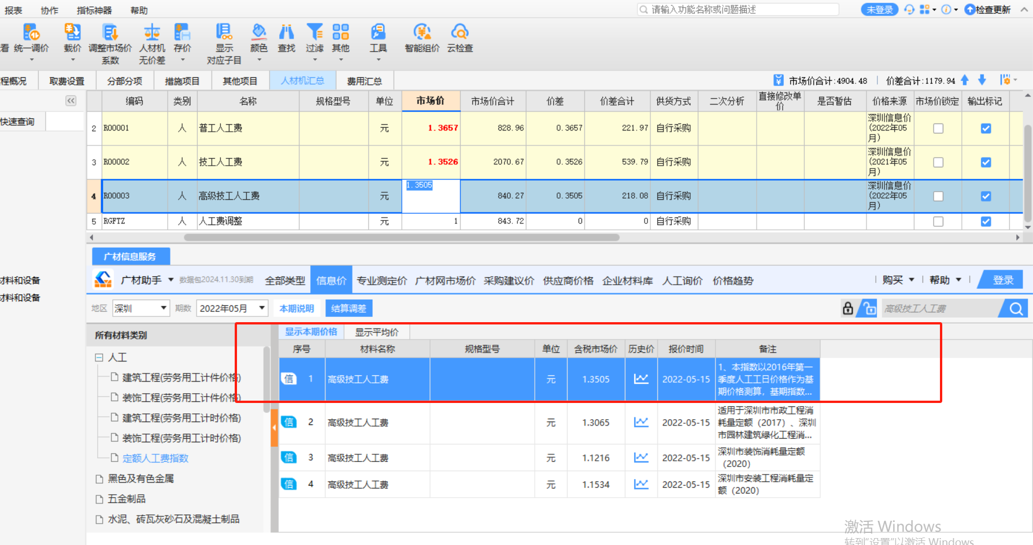Uncheck 输出标记 for 技工人工费
Viewport: 1033px width, 545px height.
point(986,162)
